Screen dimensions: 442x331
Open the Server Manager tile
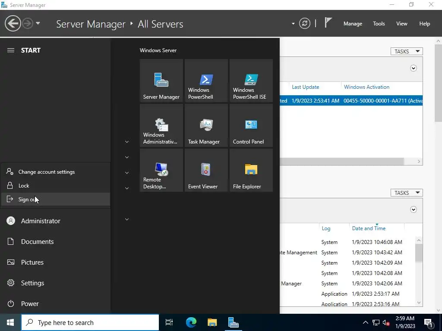[x=161, y=81]
